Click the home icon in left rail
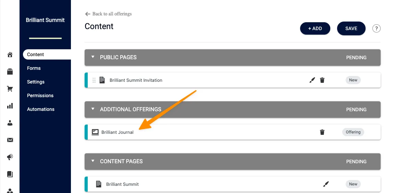This screenshot has width=394, height=193. tap(10, 55)
